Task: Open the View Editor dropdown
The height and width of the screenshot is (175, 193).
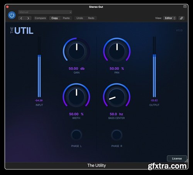Action: (170, 18)
